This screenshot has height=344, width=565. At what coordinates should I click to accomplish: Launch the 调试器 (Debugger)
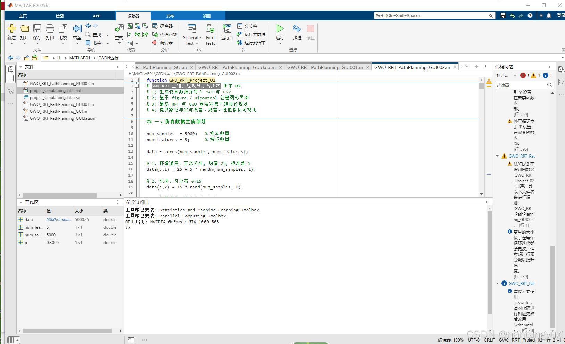click(163, 43)
